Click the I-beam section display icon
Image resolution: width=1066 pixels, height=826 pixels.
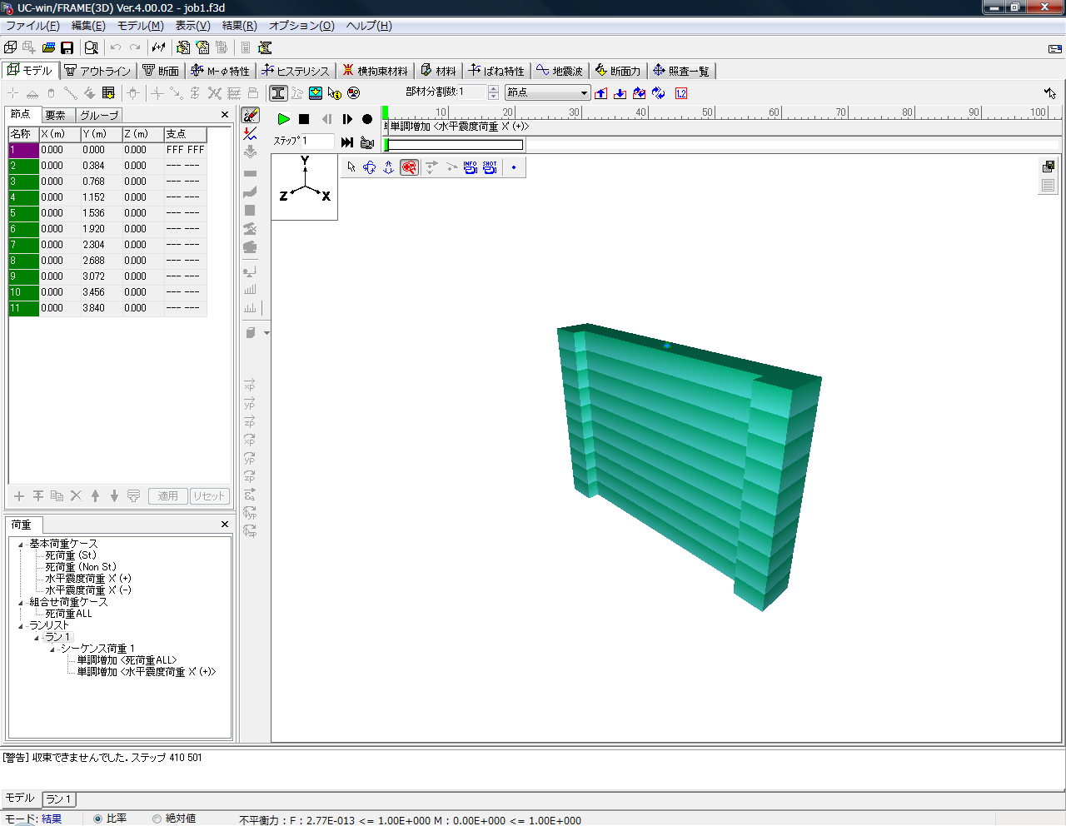(278, 93)
